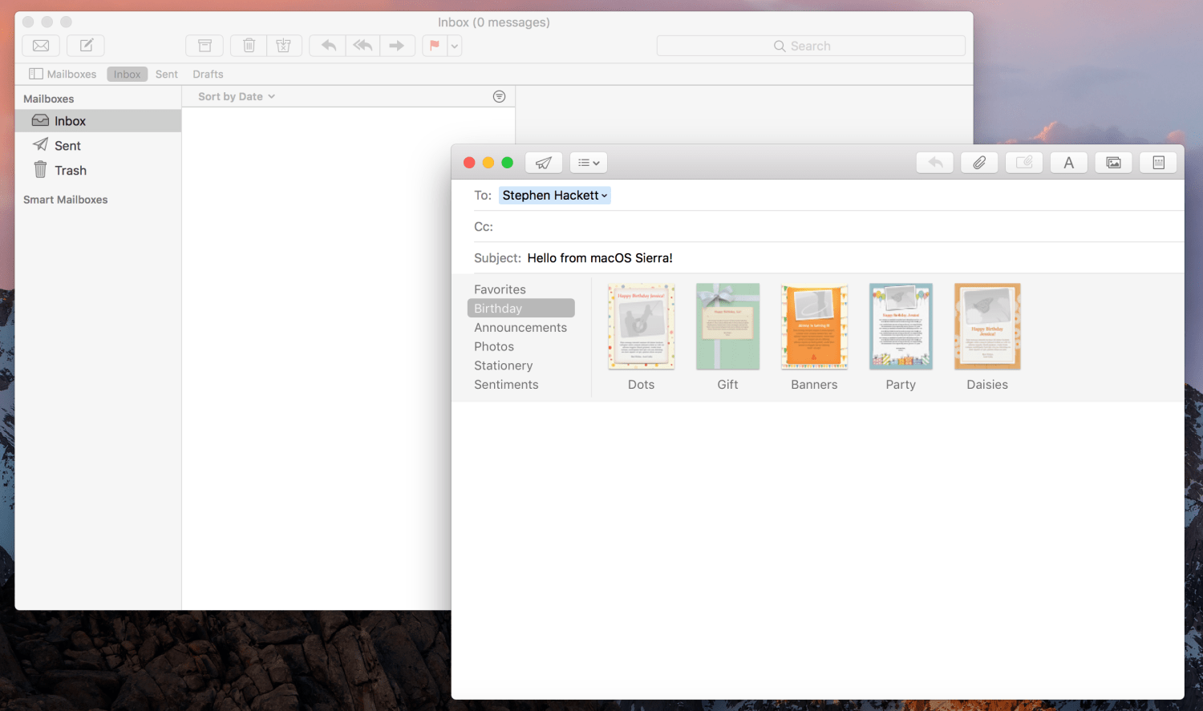Select the Sentiments stationery category

pos(506,385)
